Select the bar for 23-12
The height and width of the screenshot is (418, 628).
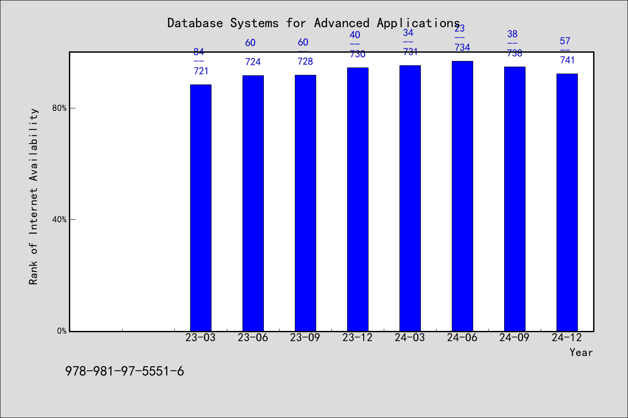[x=358, y=199]
